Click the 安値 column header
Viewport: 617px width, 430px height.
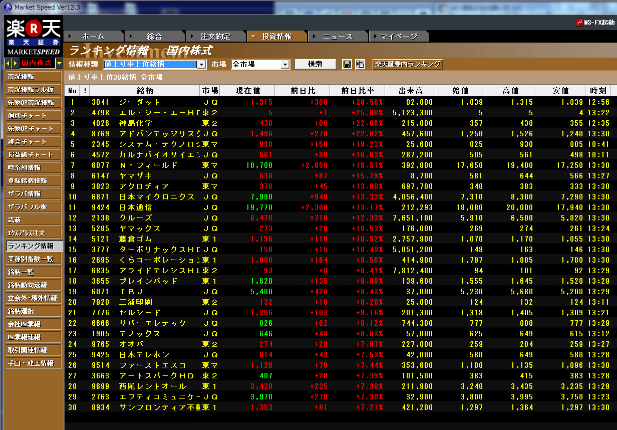tap(560, 91)
